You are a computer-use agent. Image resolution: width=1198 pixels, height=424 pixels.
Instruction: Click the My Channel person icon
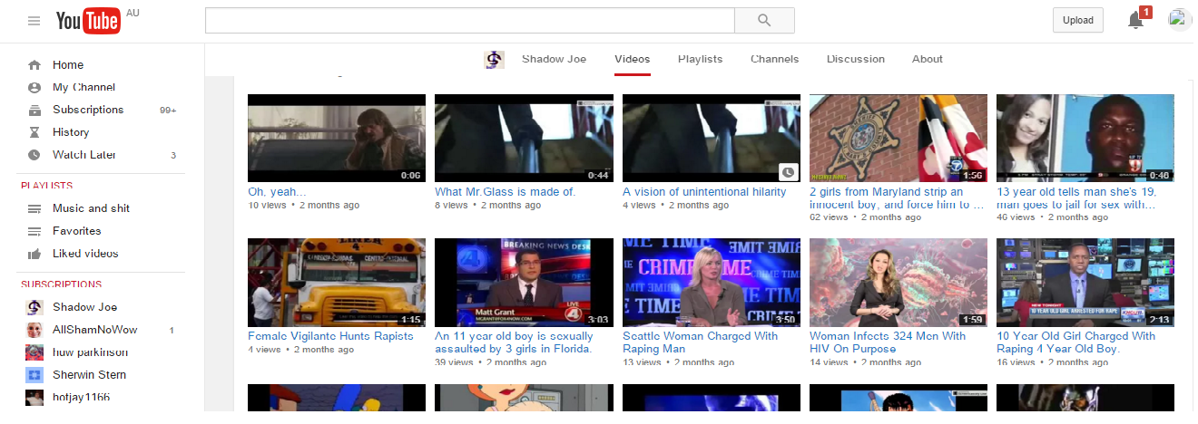(34, 88)
